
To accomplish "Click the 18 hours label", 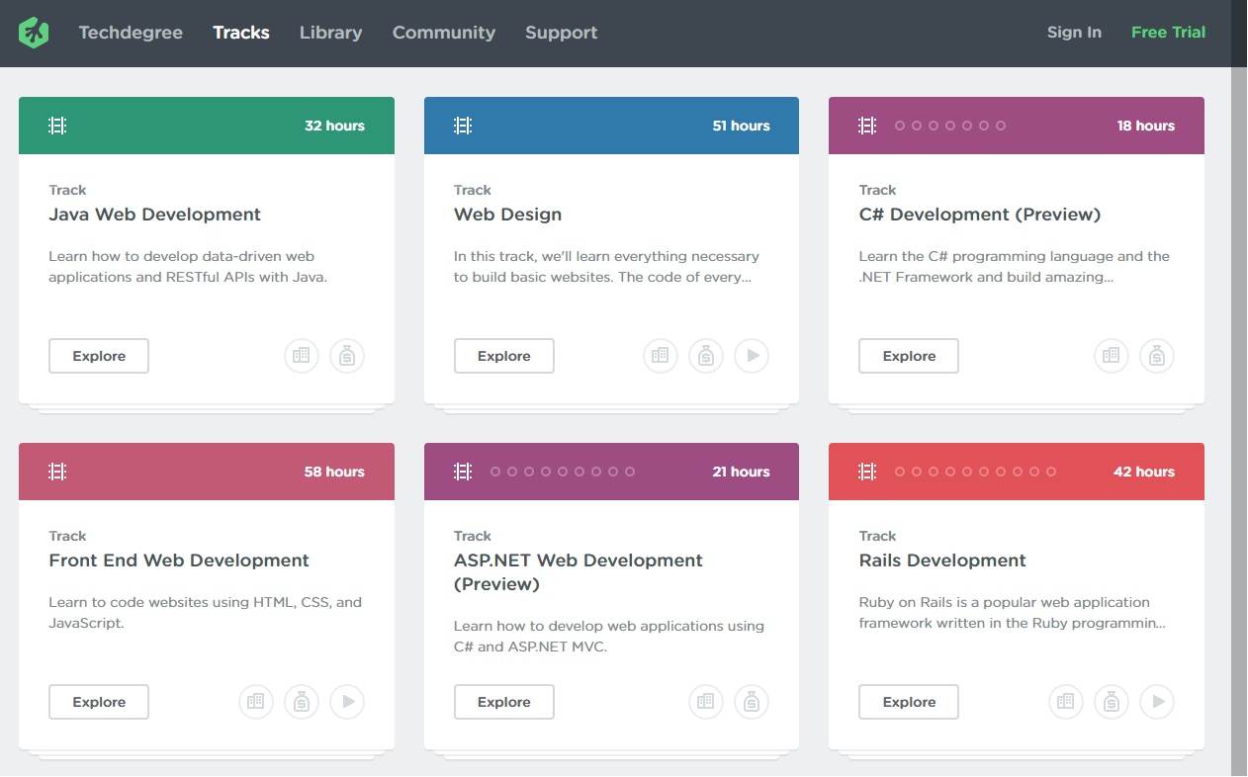I will click(1146, 126).
